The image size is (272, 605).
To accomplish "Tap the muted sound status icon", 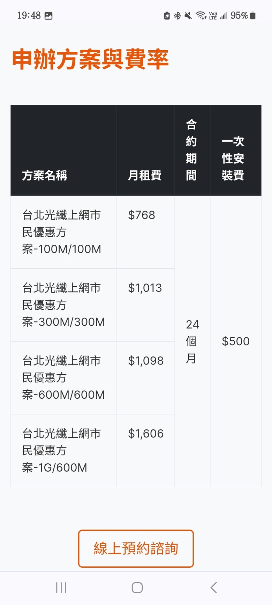I will pyautogui.click(x=188, y=15).
